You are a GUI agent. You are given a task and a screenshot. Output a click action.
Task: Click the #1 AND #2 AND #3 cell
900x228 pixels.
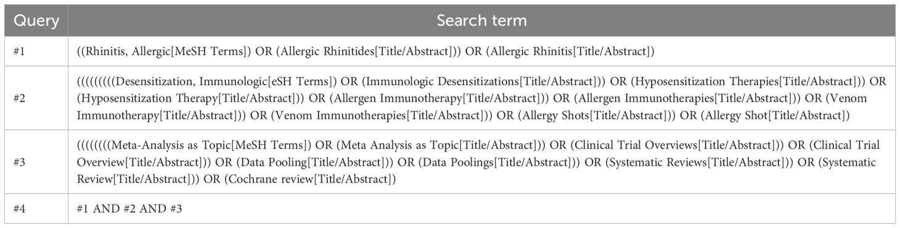tap(481, 209)
